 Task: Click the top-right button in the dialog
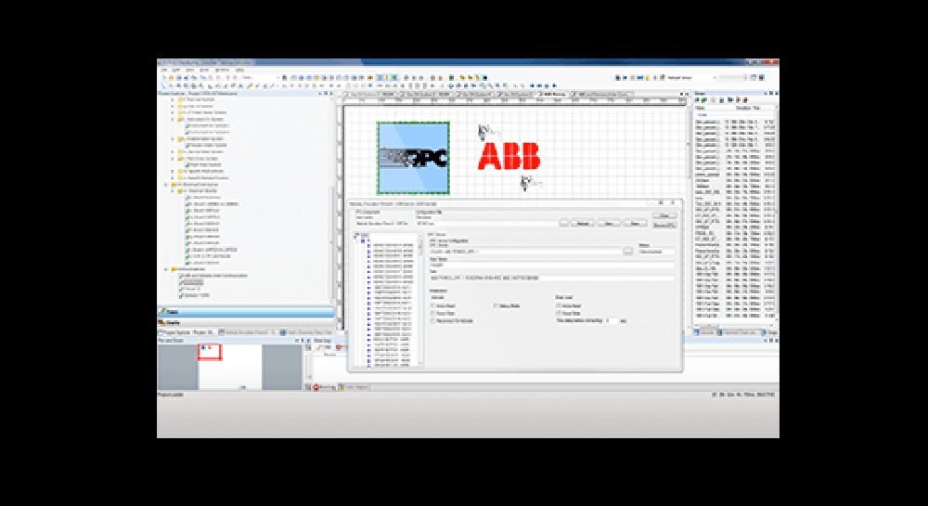click(664, 216)
